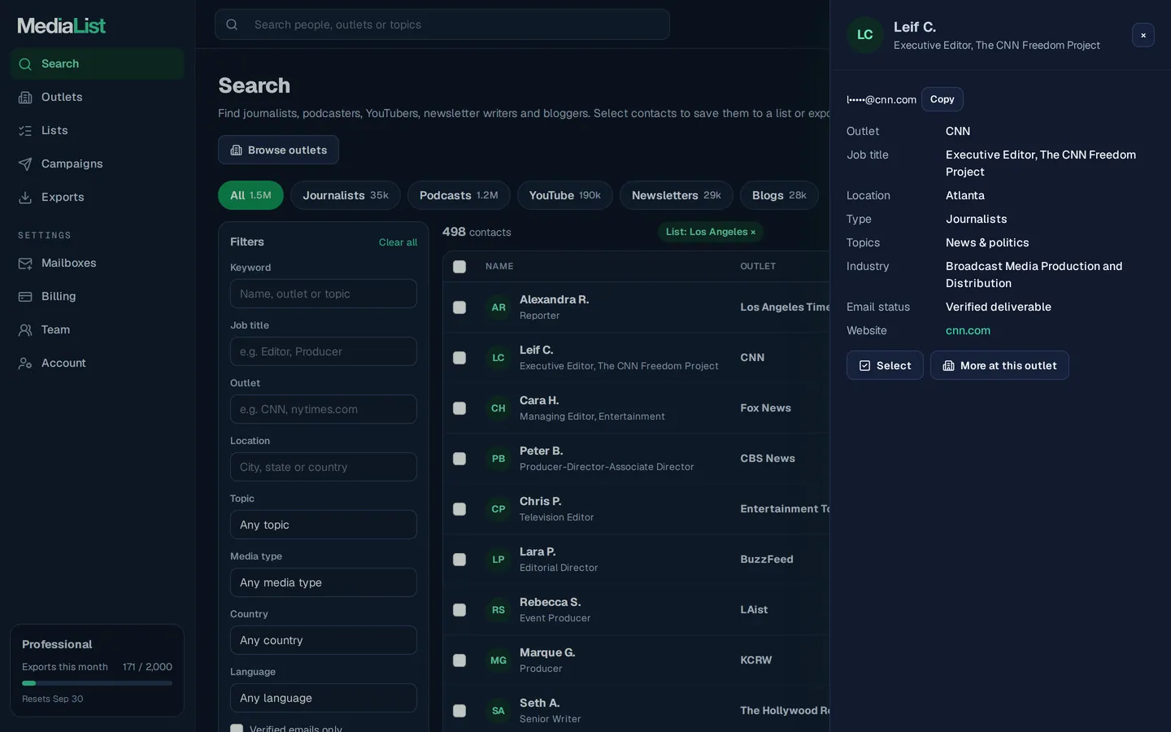Click the BuzzFeed outlet cell

pos(767,560)
